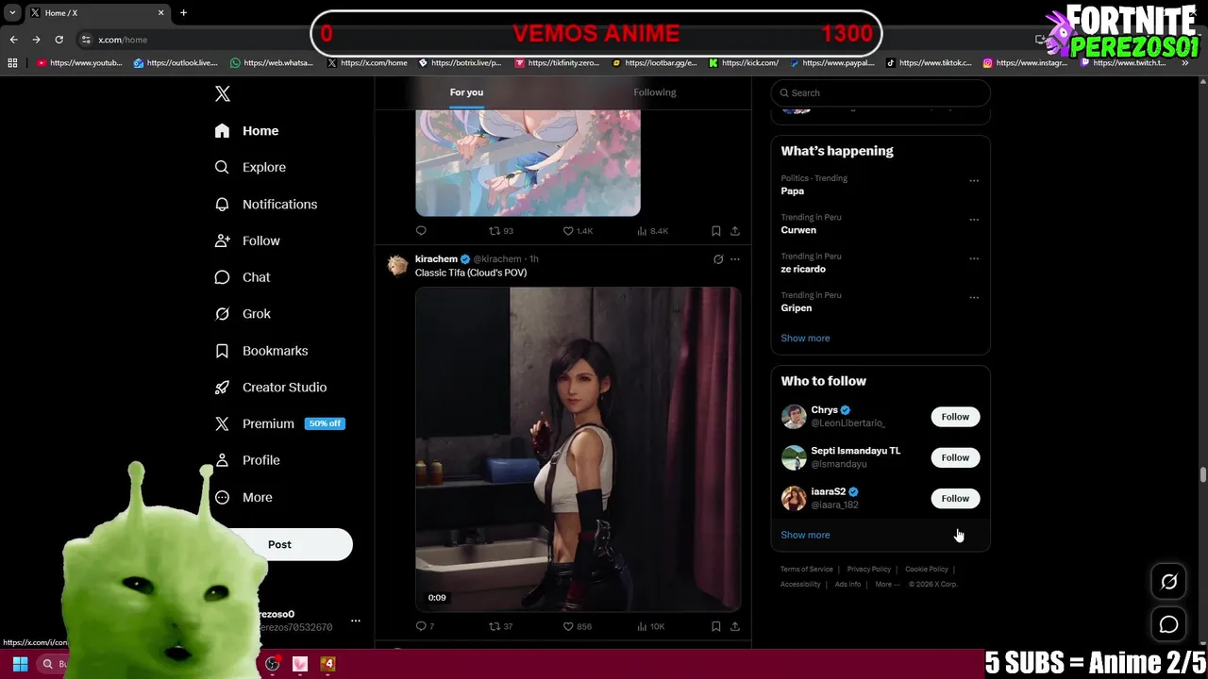Reload the x.com page
The image size is (1208, 679).
(x=59, y=40)
